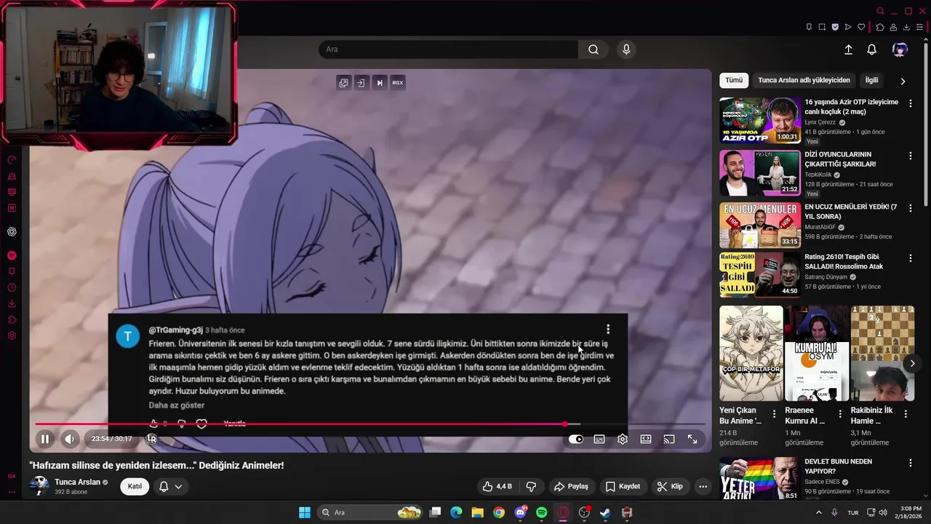Open Opera snapshot tool in toolbar

coord(822,27)
